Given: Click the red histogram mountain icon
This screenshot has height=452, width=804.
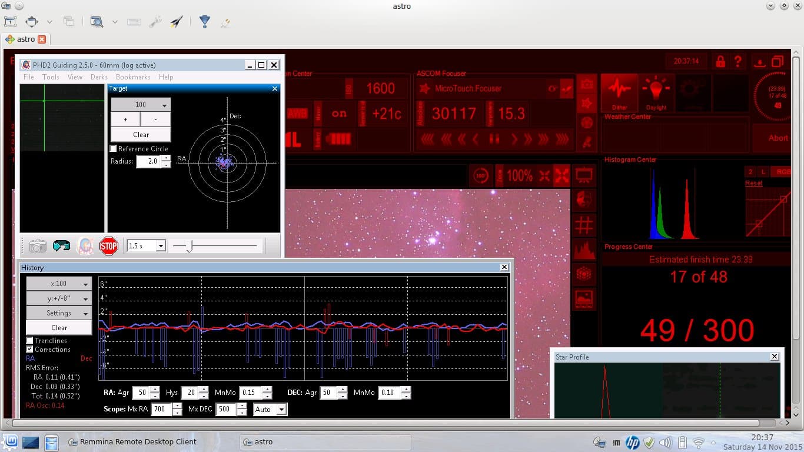Looking at the screenshot, I should pos(584,250).
